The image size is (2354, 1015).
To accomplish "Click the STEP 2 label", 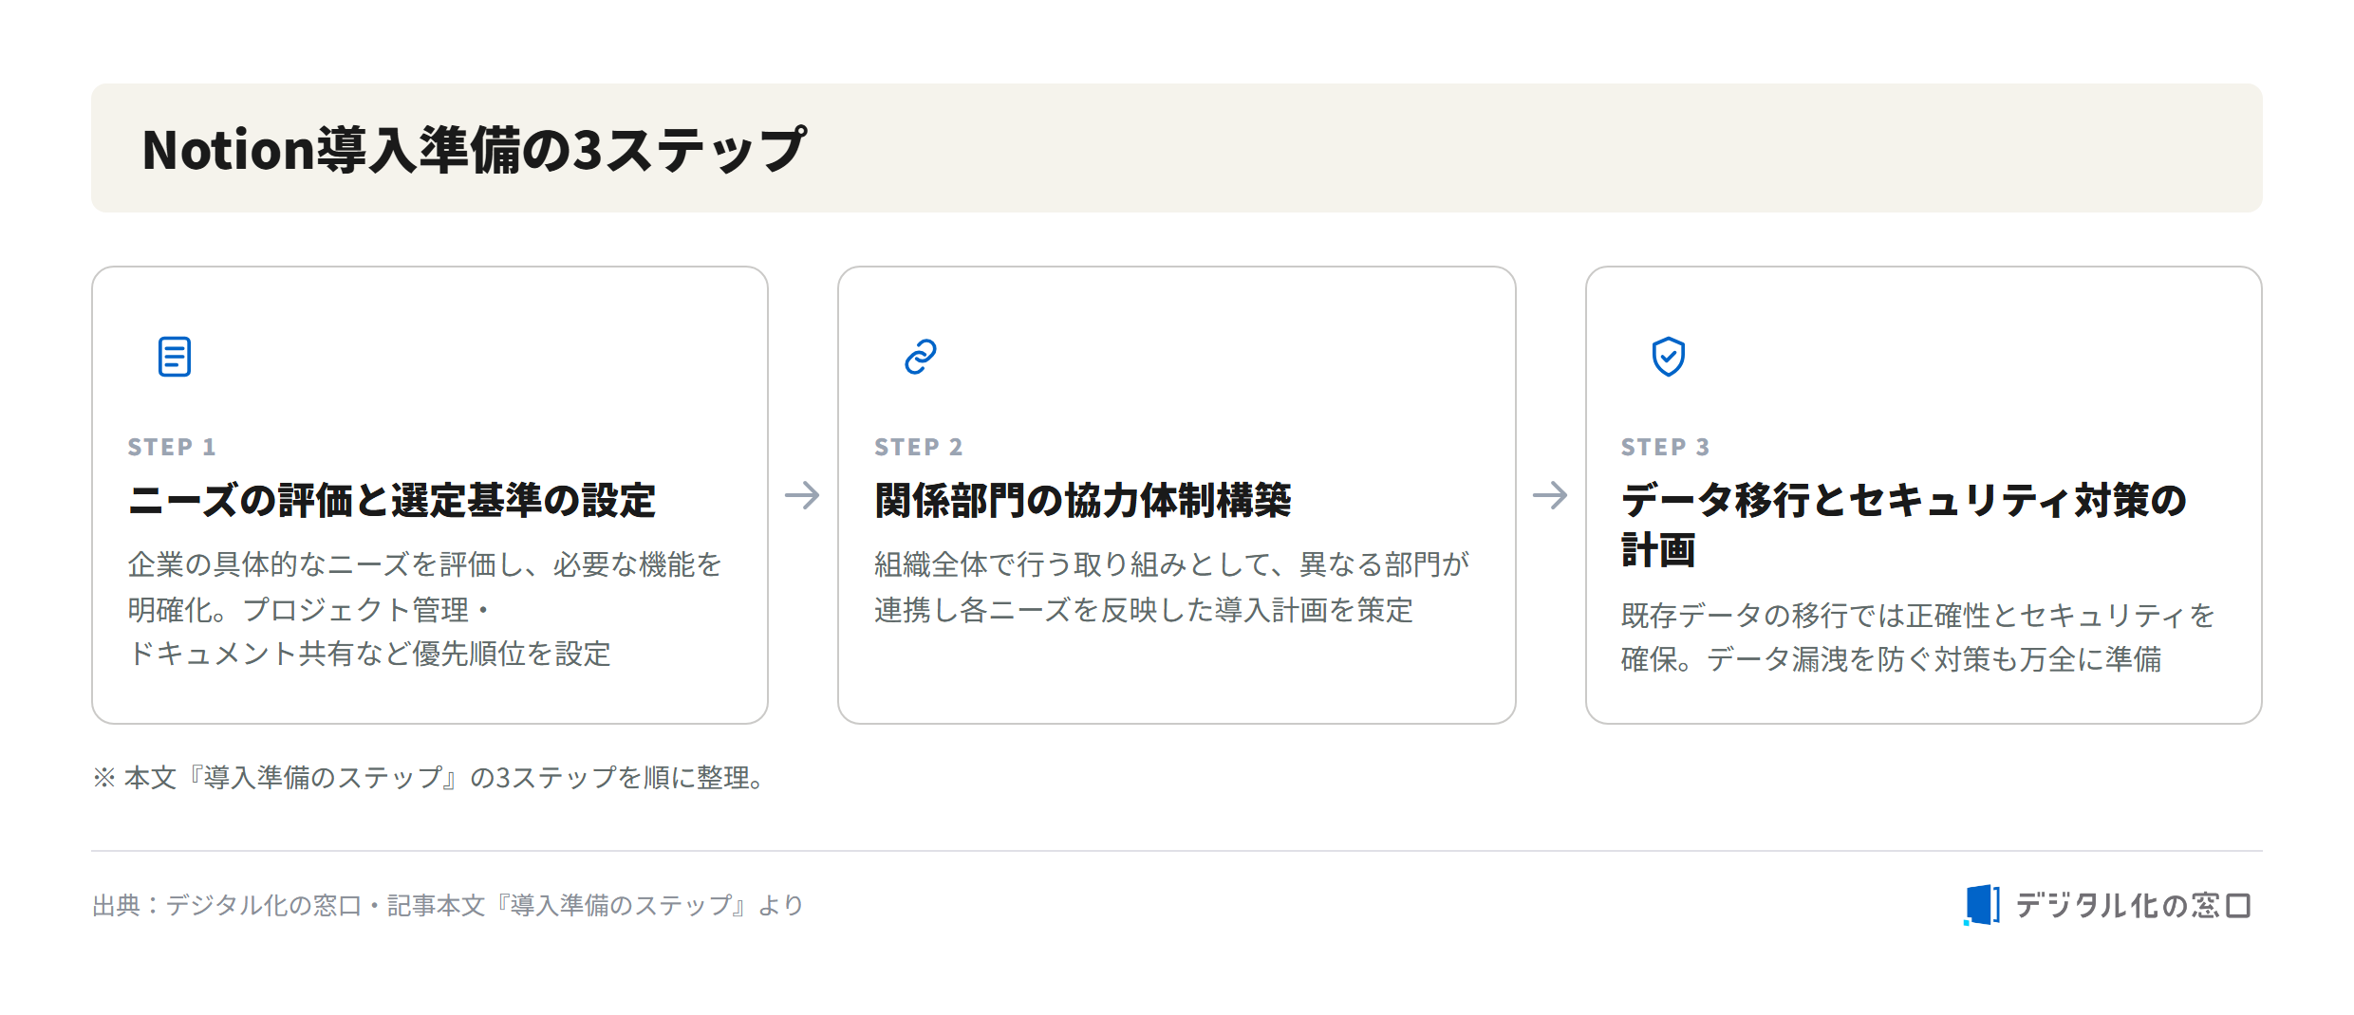I will 919,447.
